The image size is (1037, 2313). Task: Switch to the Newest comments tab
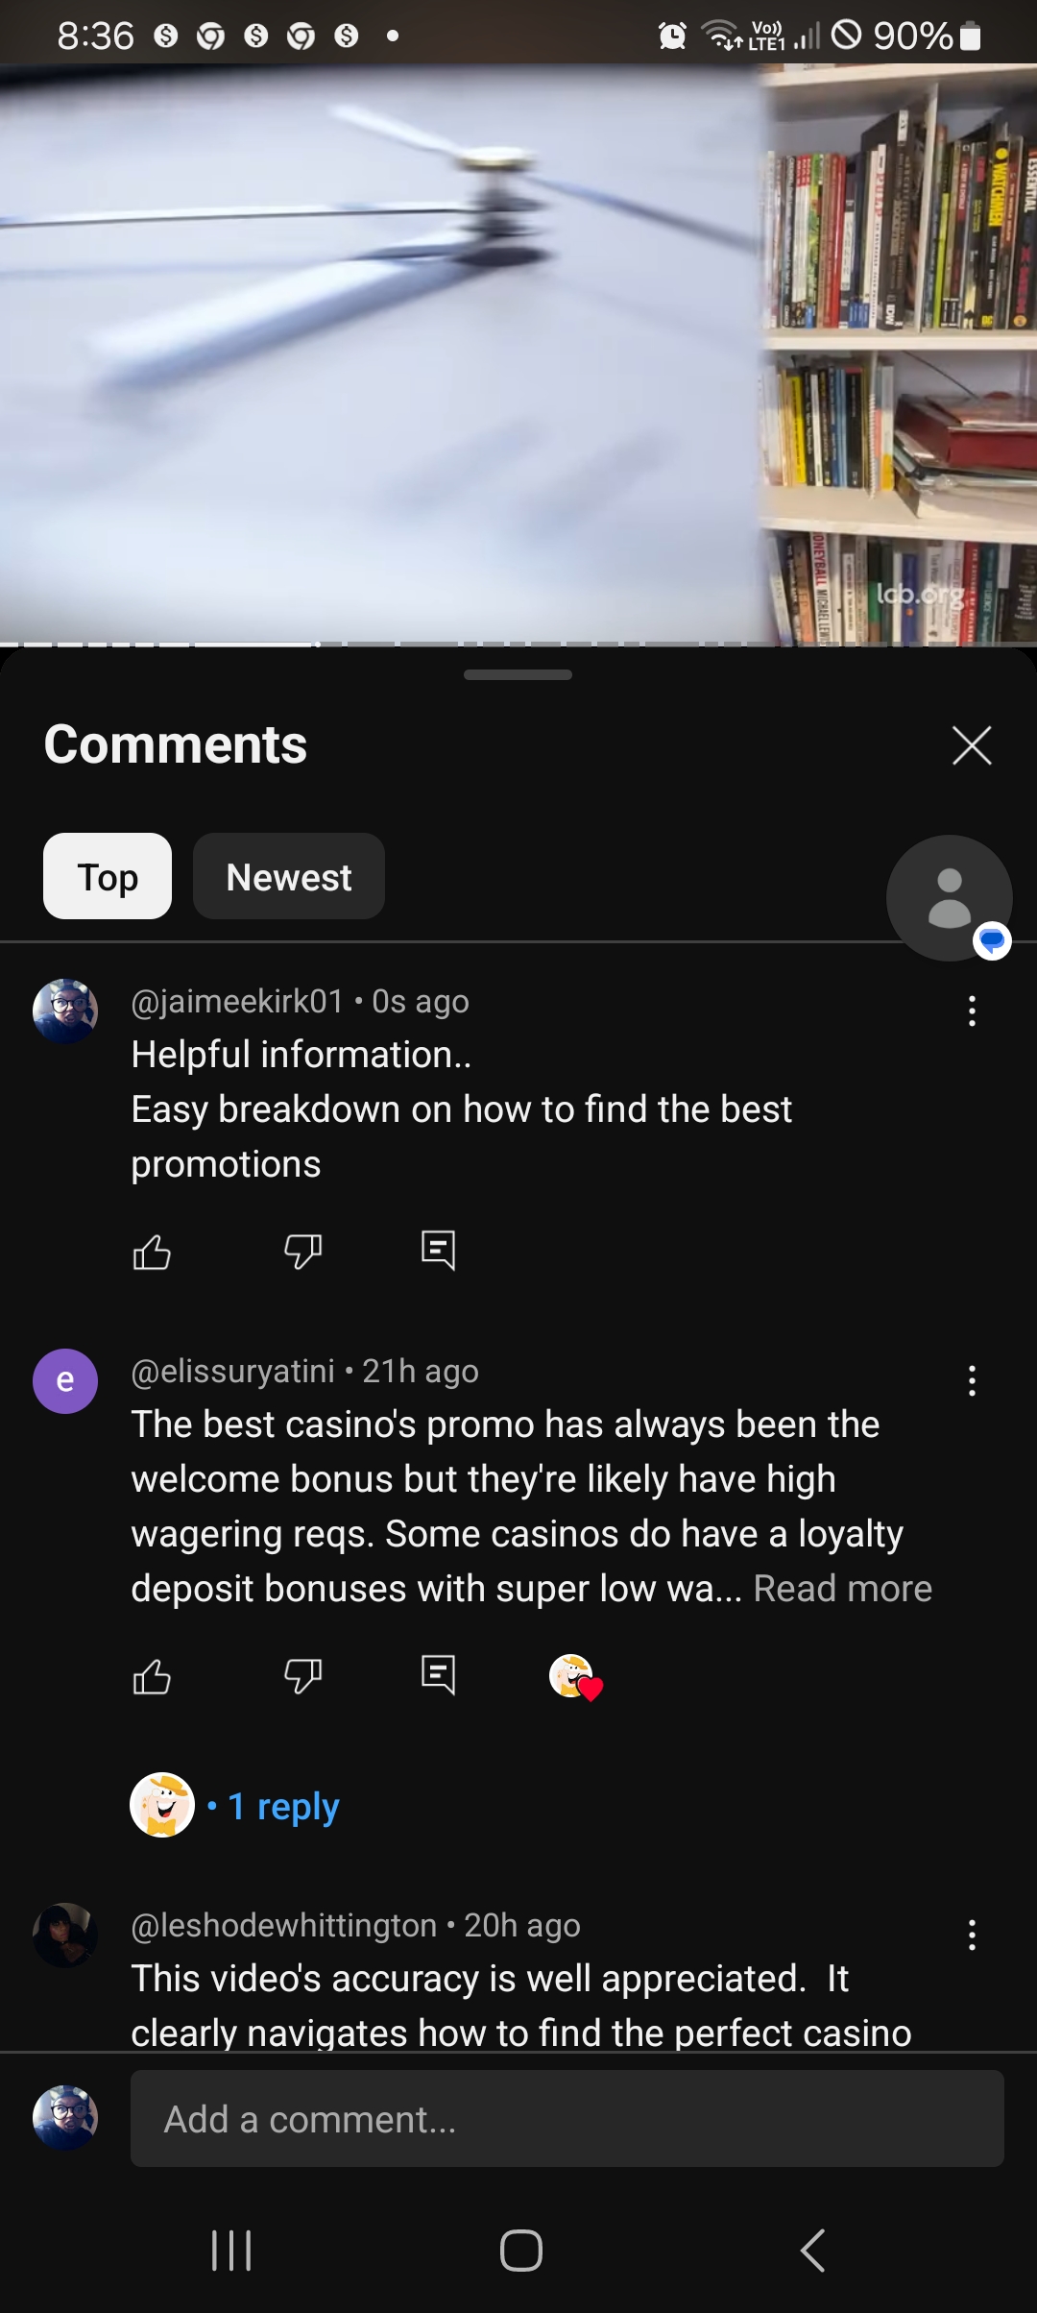point(289,876)
